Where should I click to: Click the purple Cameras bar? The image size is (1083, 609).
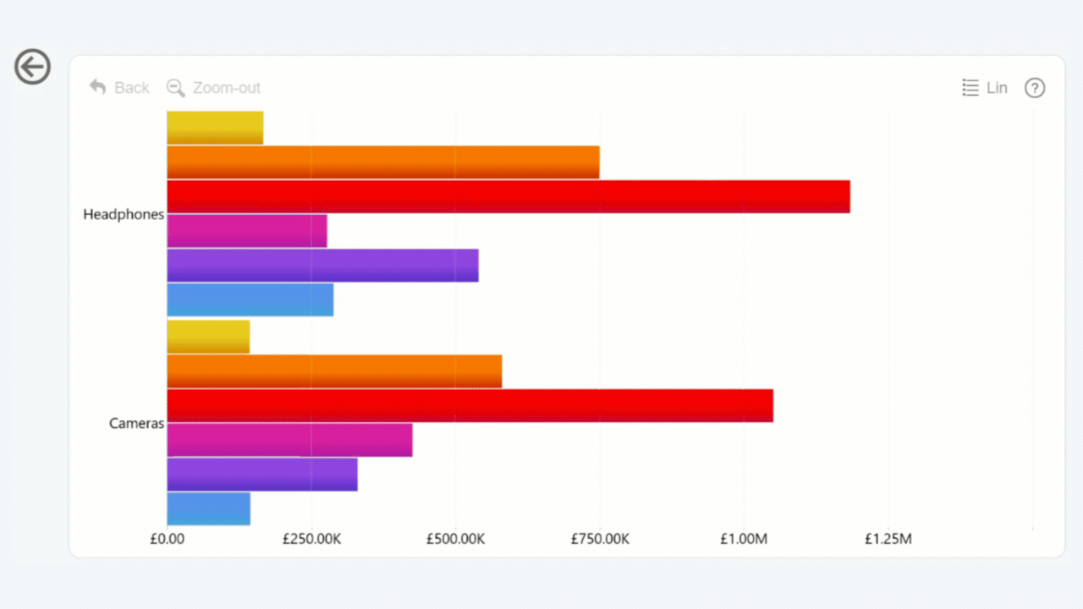[x=262, y=475]
